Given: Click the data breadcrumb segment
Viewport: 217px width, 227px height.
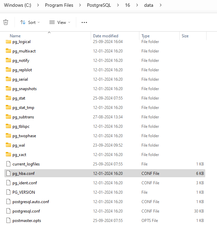Looking at the screenshot, I should coord(148,5).
